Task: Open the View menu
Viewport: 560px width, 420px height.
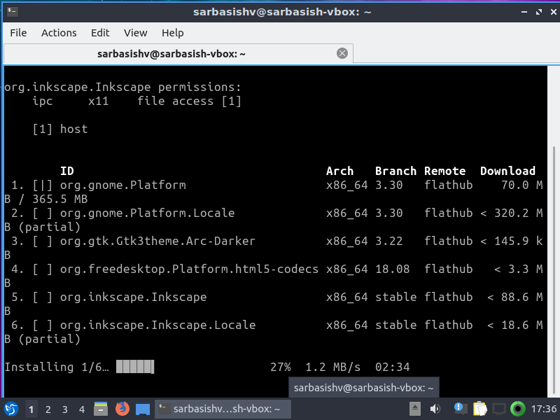Action: [135, 33]
